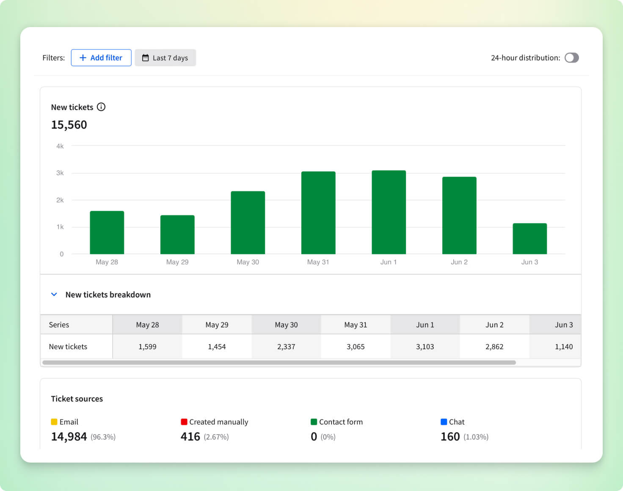Click the May 28 table column header
623x491 pixels.
pos(147,325)
